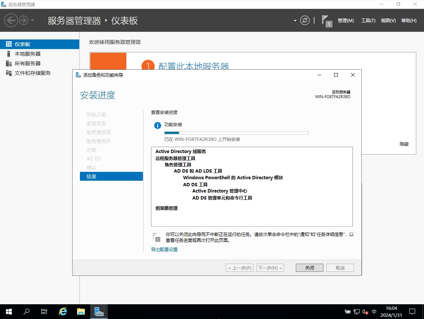
Task: Click the installation progress bar
Action: pos(236,133)
